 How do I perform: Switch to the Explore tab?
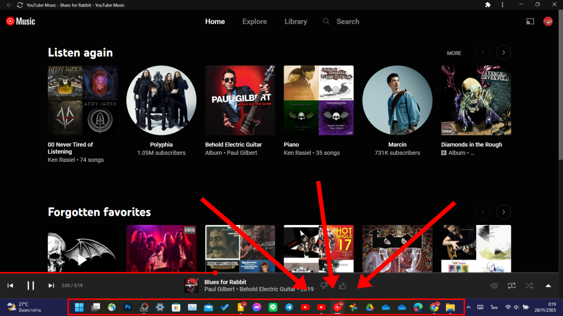tap(255, 21)
